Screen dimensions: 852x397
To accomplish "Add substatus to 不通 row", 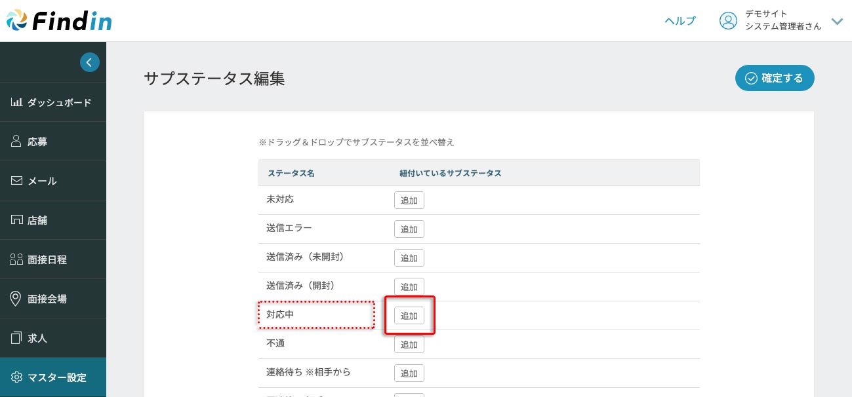I will [409, 345].
